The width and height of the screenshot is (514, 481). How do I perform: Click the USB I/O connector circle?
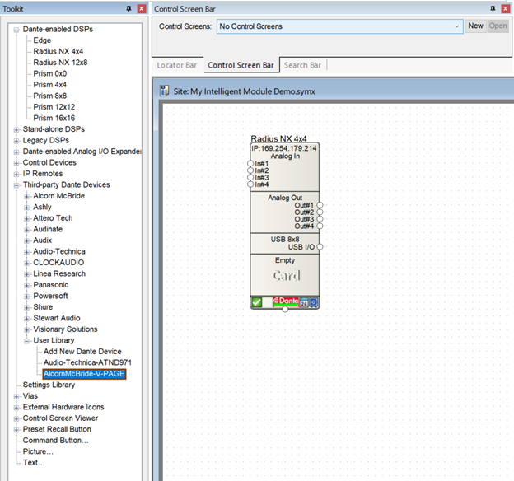pyautogui.click(x=320, y=247)
